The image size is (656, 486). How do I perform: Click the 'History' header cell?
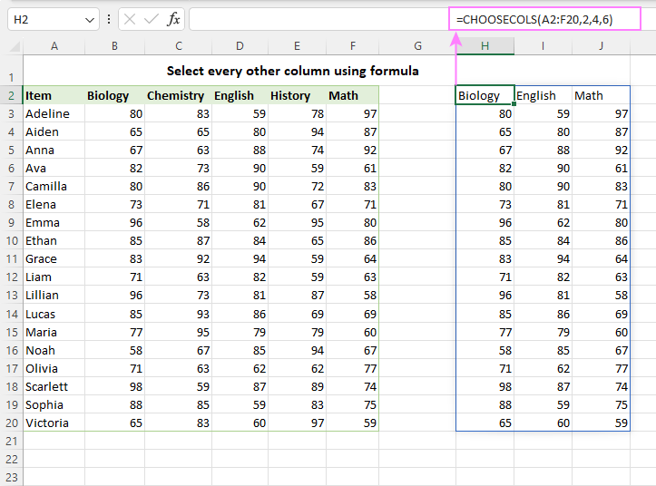297,95
